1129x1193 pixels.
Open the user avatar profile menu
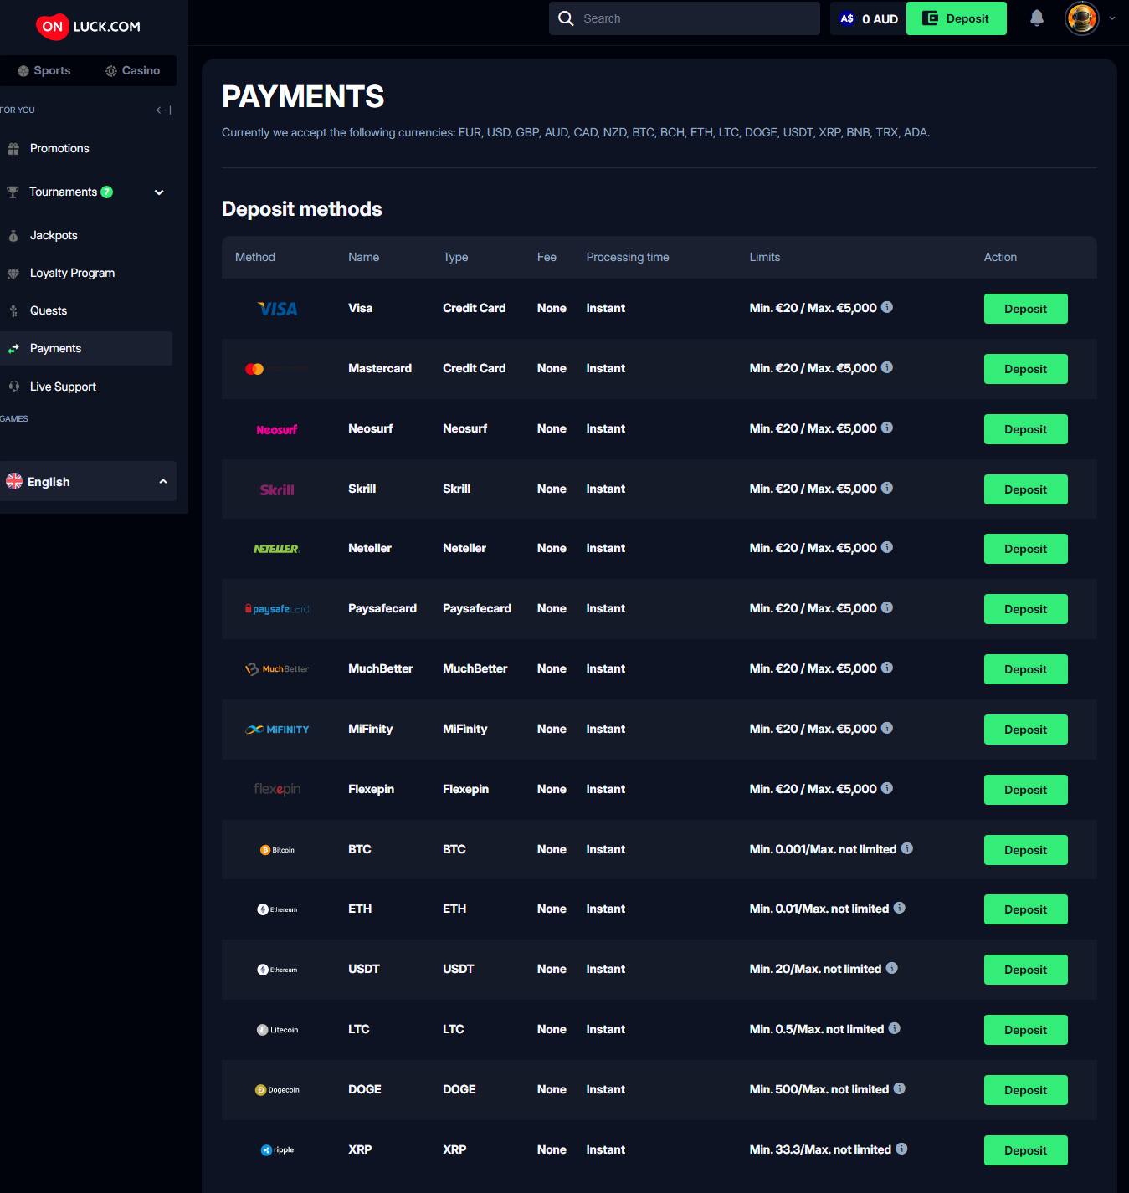point(1081,18)
